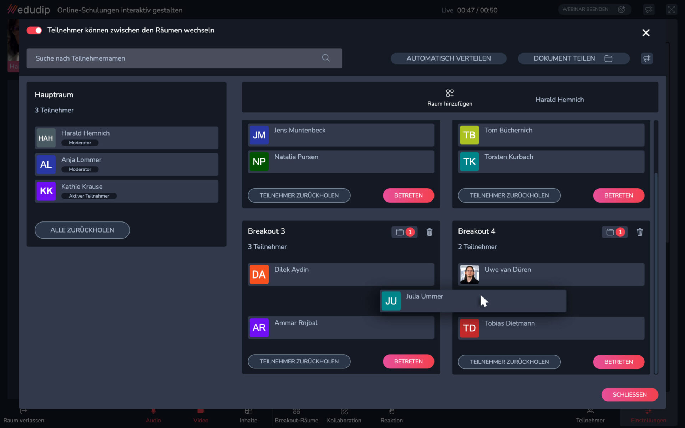Viewport: 685px width, 428px height.
Task: Delete the Breakout 3 room with trash icon
Action: coord(430,232)
